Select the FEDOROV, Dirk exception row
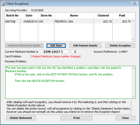Image resolution: width=140 pixels, height=125 pixels. [68, 21]
